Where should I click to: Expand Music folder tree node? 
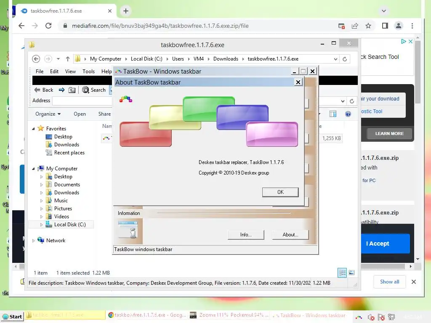[42, 201]
